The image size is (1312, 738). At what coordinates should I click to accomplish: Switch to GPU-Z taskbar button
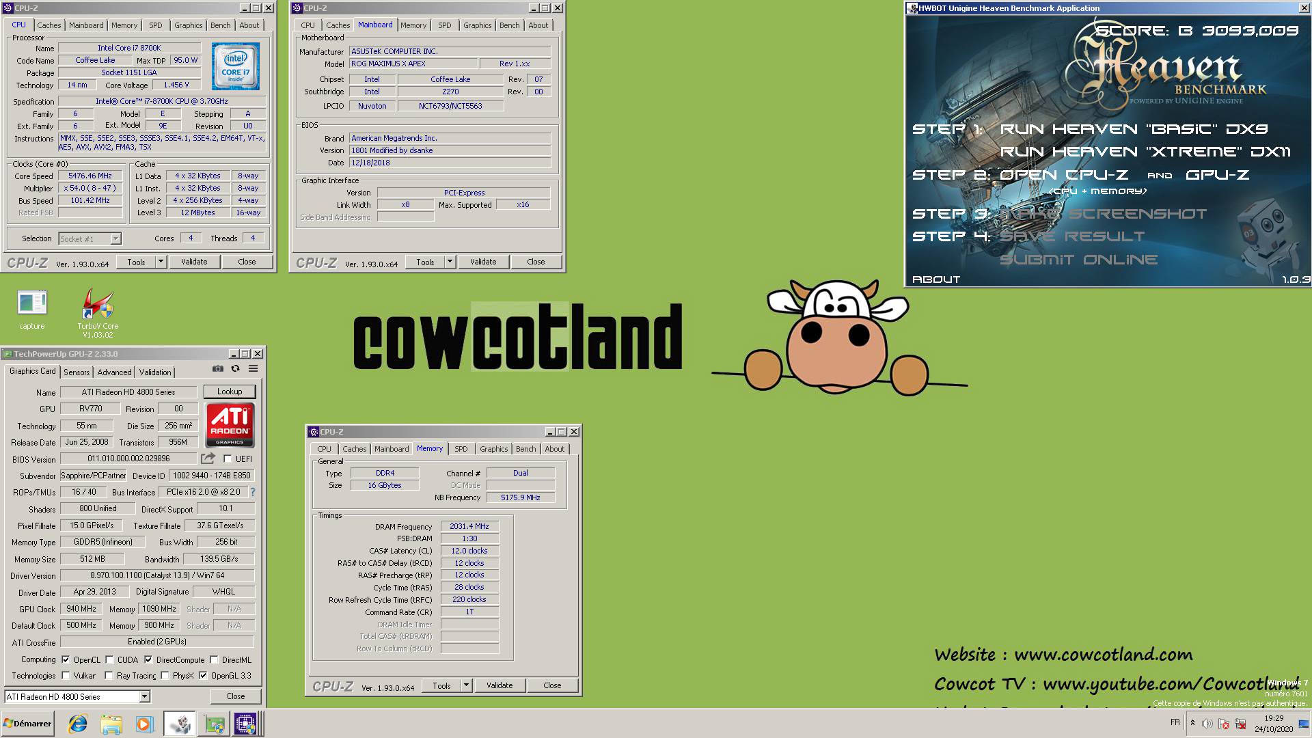214,724
